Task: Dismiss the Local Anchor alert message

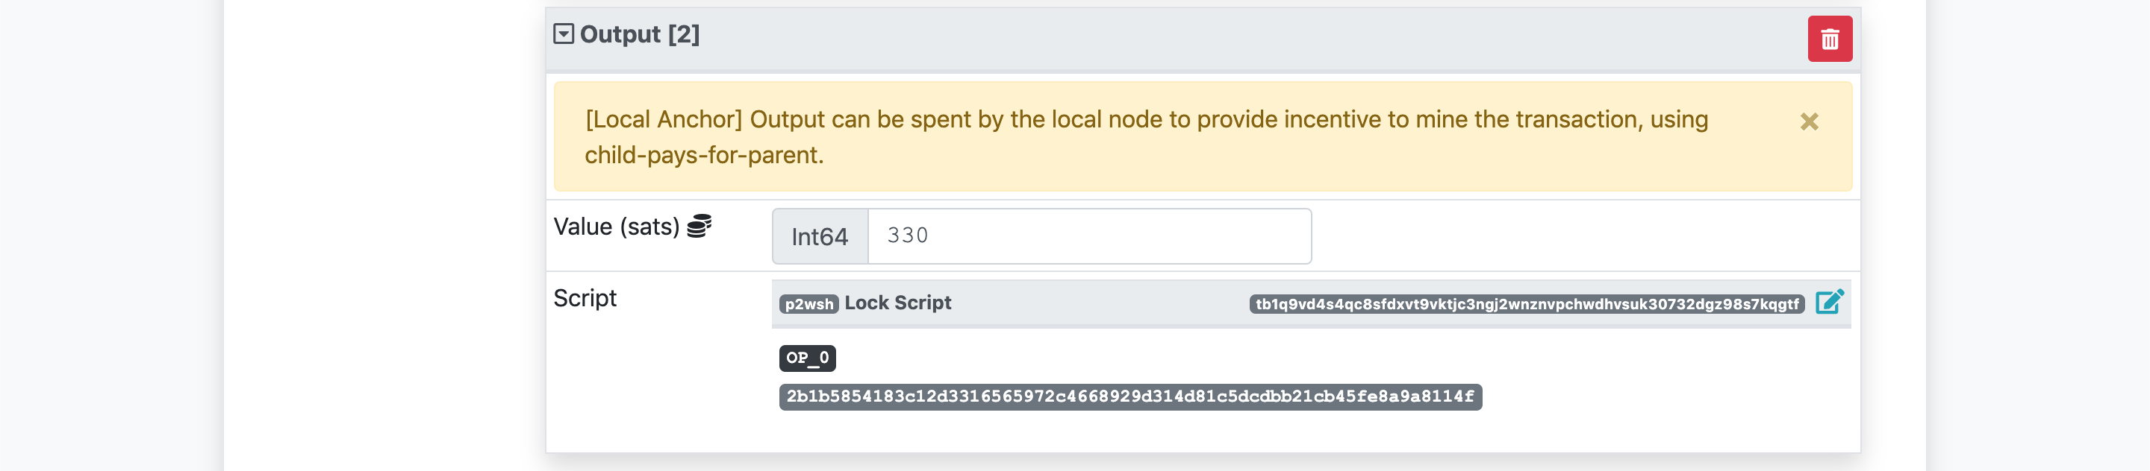Action: [x=1809, y=121]
